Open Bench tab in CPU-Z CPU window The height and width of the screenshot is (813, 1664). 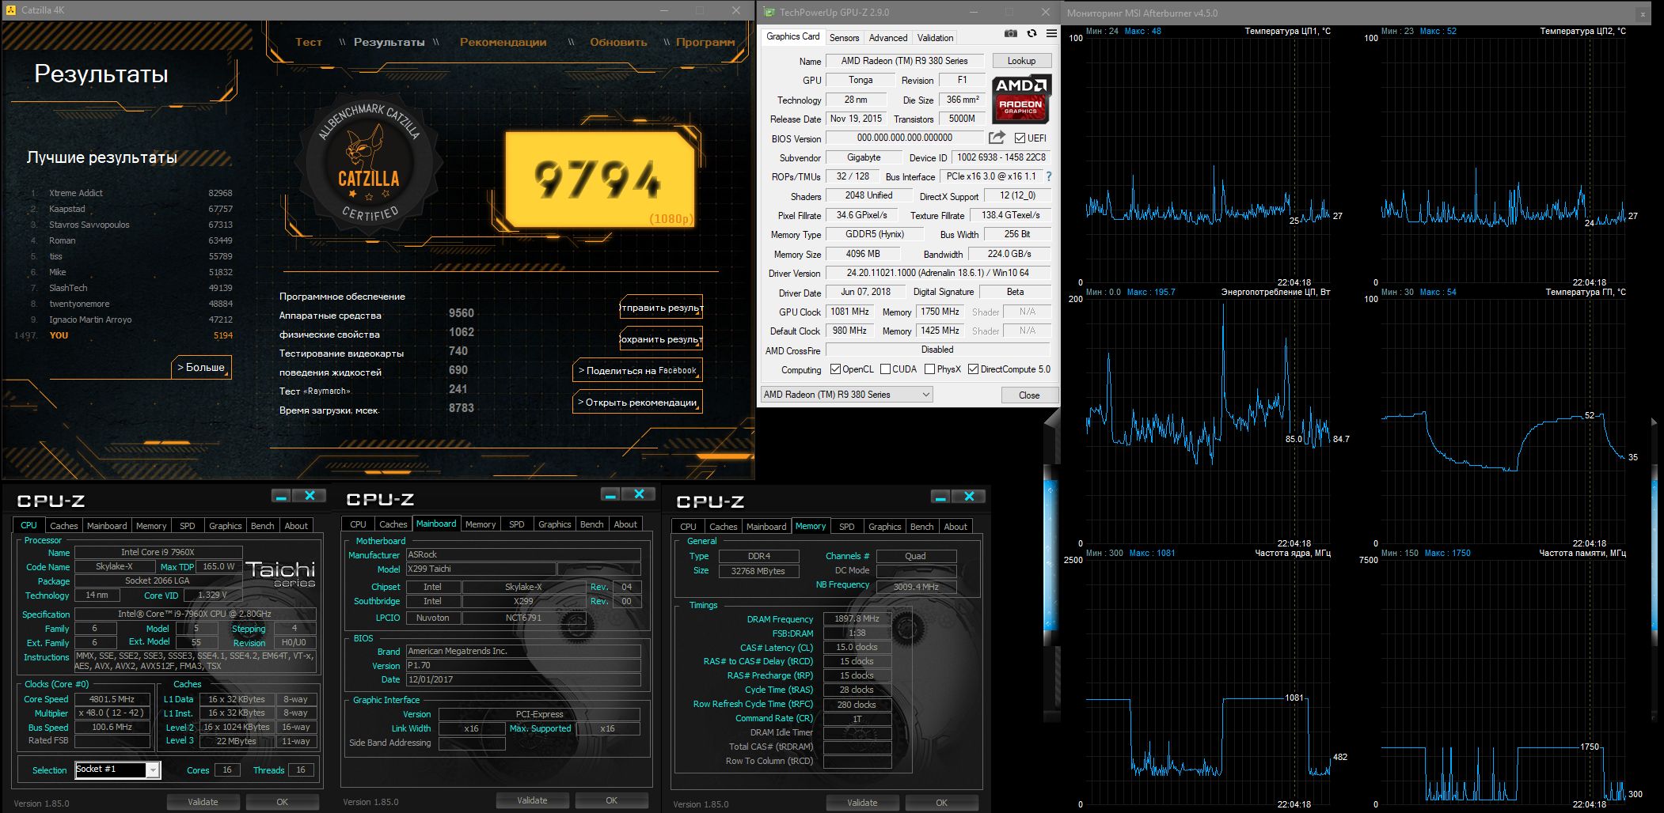[x=262, y=526]
